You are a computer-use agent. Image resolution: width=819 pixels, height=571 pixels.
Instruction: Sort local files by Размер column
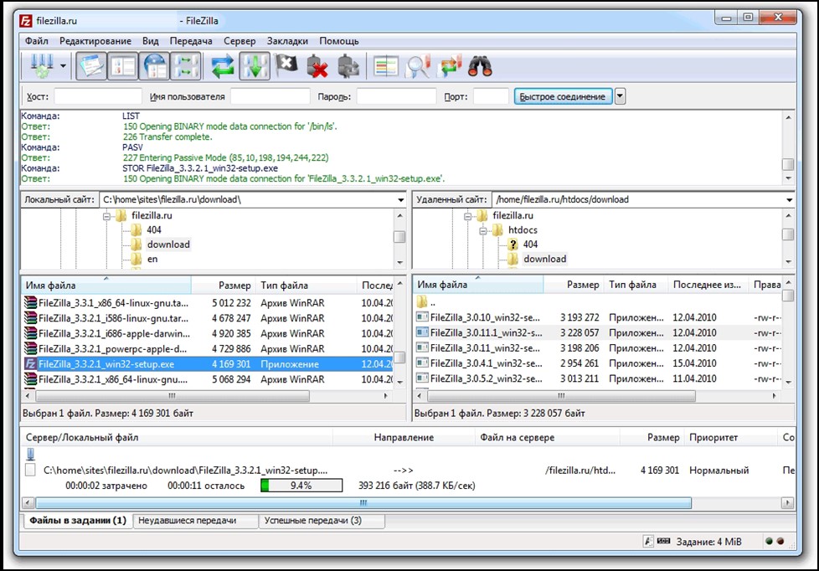coord(223,285)
